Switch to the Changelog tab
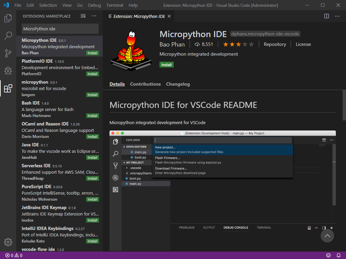The width and height of the screenshot is (346, 259). pyautogui.click(x=178, y=84)
